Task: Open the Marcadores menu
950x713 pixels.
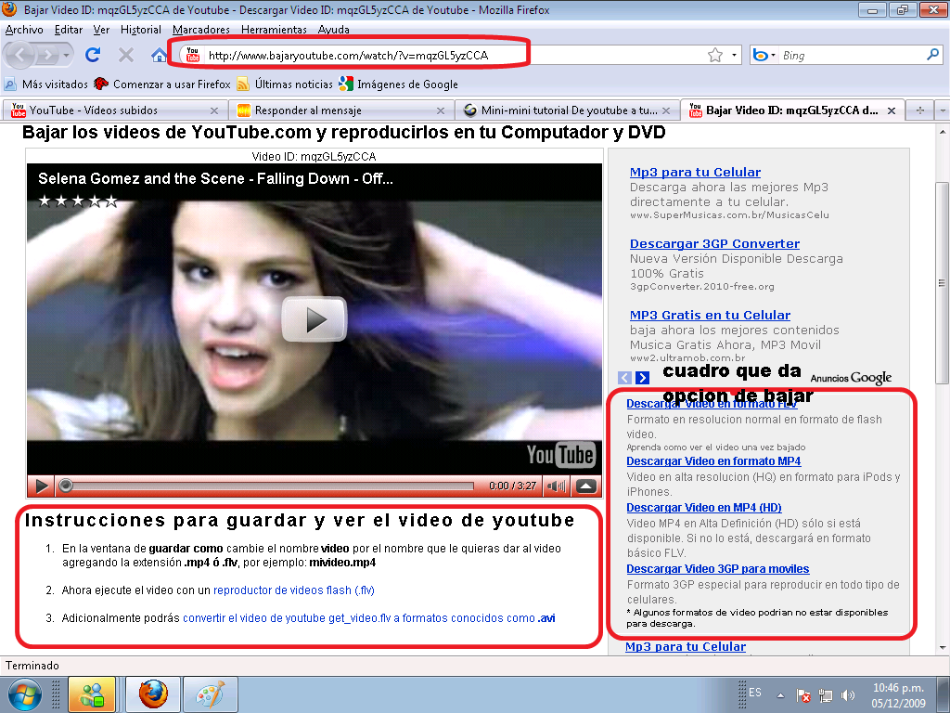Action: tap(201, 29)
